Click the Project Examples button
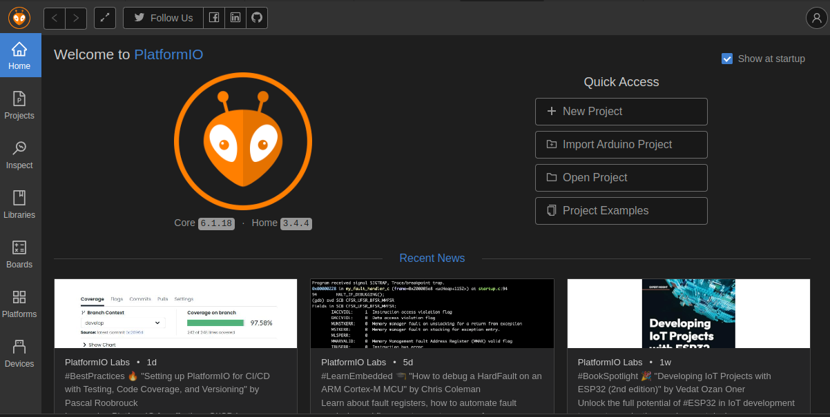Viewport: 830px width, 417px height. (621, 211)
